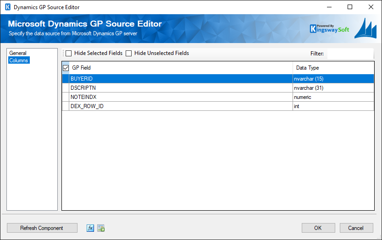Click the nvarchar (15) data type cell
Image resolution: width=382 pixels, height=240 pixels.
click(x=333, y=79)
